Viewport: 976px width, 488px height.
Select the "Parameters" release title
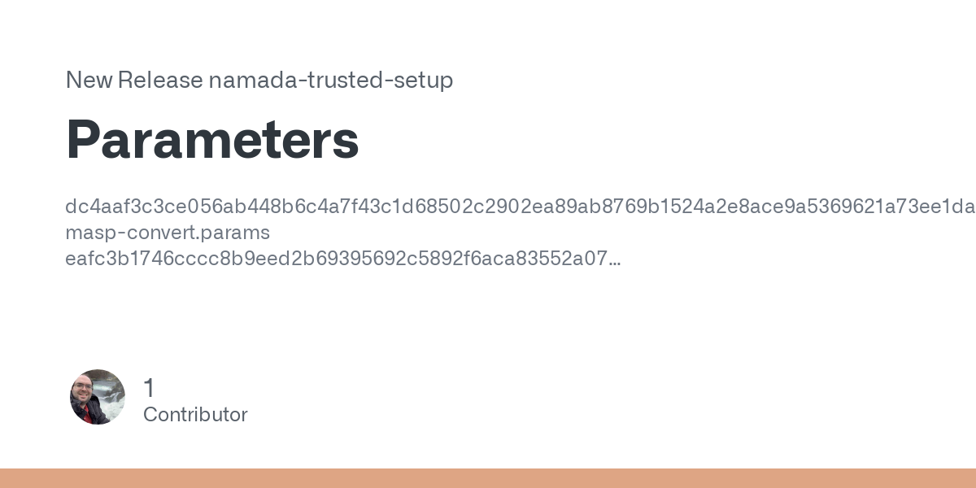(x=212, y=139)
